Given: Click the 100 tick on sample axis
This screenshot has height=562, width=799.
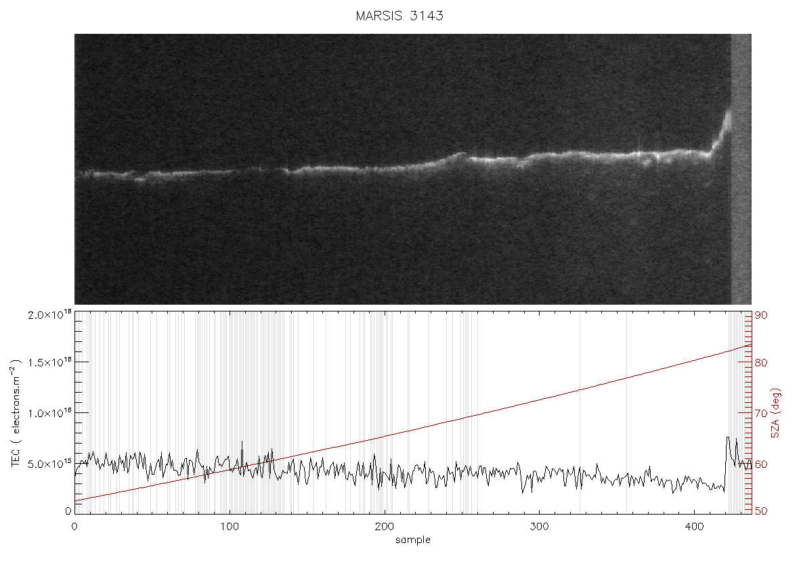Looking at the screenshot, I should click(x=230, y=526).
